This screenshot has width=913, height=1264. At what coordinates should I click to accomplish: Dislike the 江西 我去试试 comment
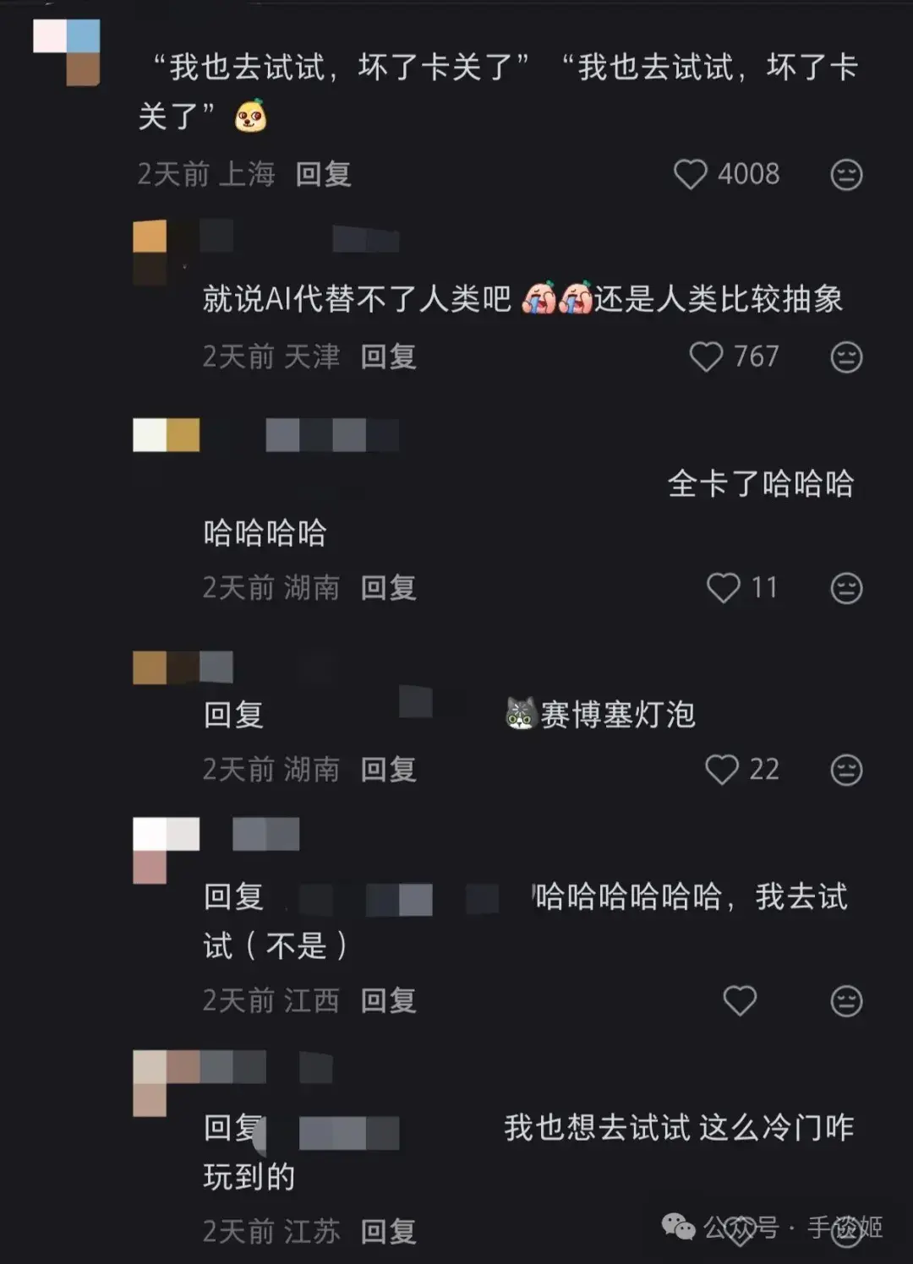pos(846,1001)
